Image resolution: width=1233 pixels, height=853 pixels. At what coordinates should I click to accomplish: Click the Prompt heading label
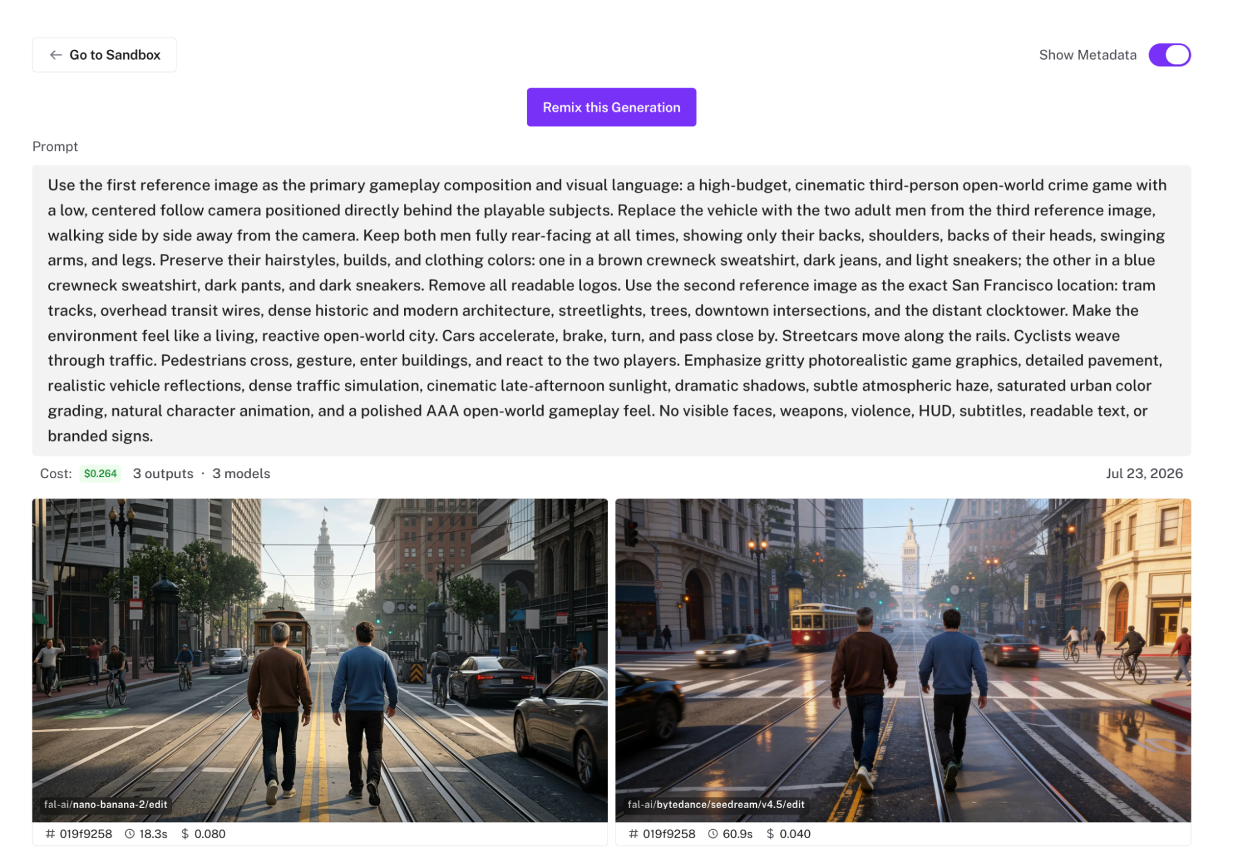click(55, 146)
